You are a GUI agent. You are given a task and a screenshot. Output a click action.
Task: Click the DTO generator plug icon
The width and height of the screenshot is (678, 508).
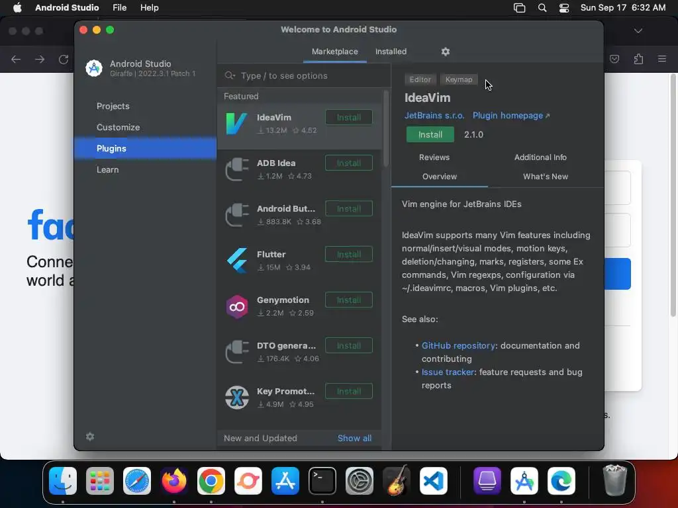236,352
